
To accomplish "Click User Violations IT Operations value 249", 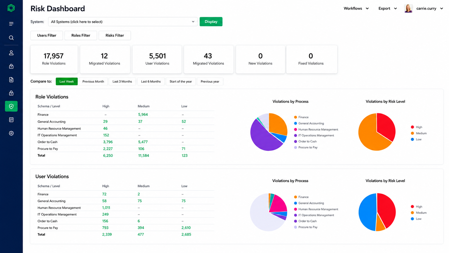I will (x=105, y=214).
